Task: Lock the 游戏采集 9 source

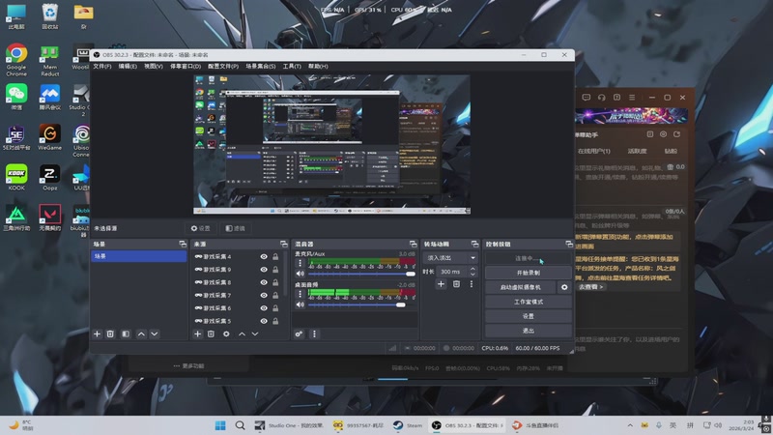Action: click(x=275, y=270)
